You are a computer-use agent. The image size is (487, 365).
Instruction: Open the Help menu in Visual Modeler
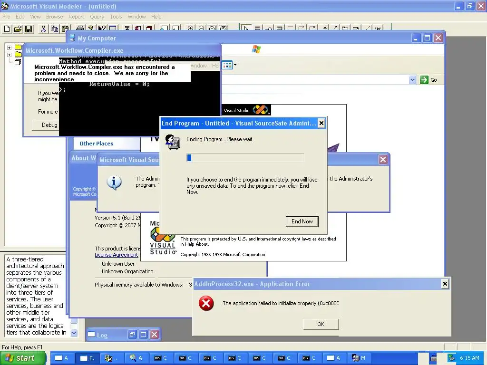coord(156,17)
